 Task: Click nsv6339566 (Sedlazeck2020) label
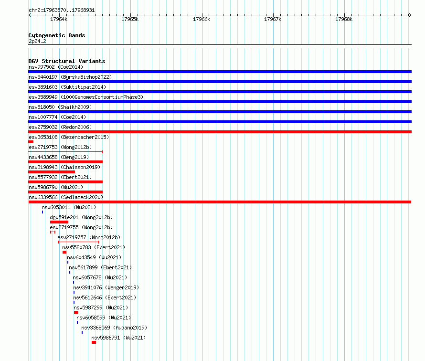tap(66, 197)
